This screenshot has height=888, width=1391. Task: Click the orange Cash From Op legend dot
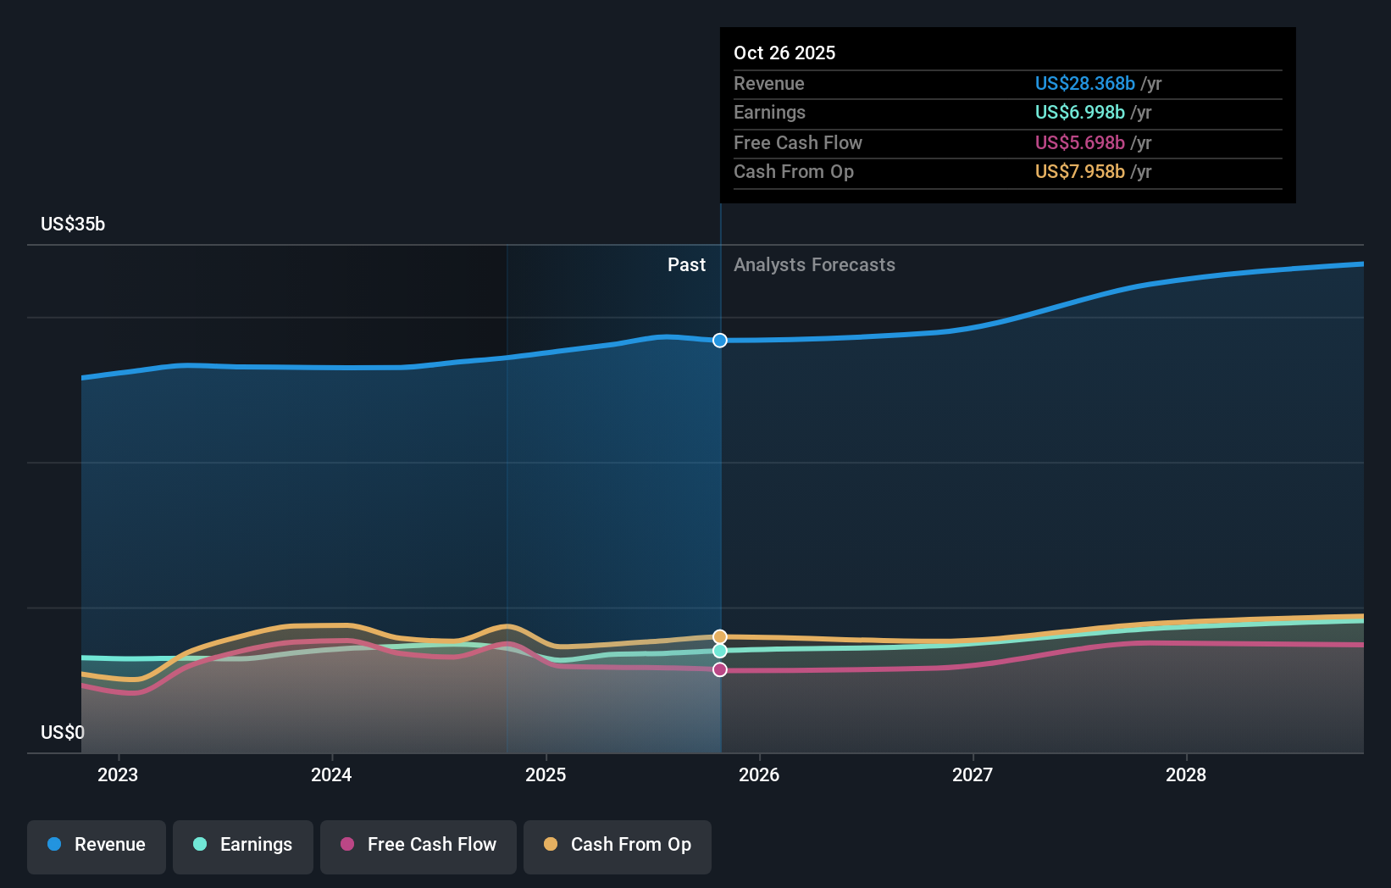[551, 846]
